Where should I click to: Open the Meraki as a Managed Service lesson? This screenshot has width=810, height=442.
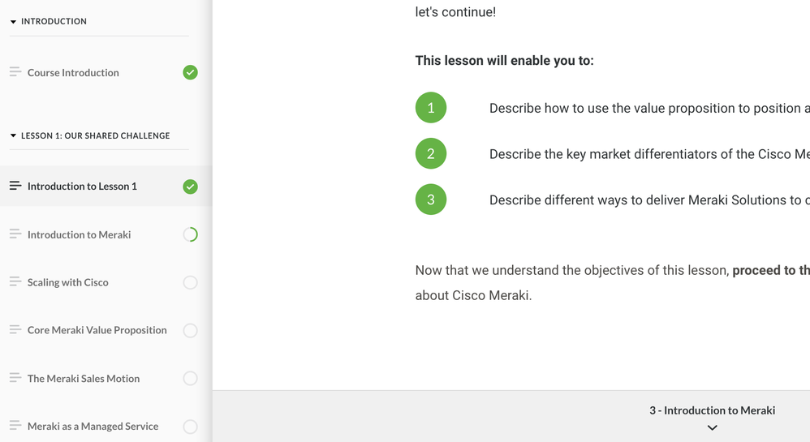coord(93,426)
